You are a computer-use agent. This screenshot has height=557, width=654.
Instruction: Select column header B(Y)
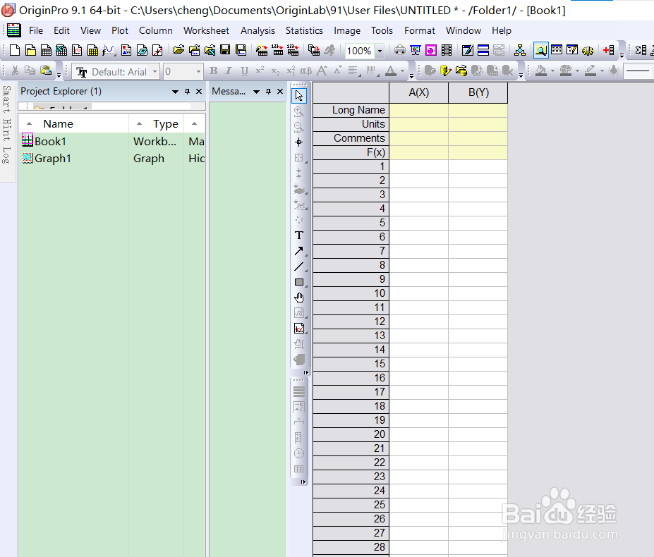coord(478,92)
